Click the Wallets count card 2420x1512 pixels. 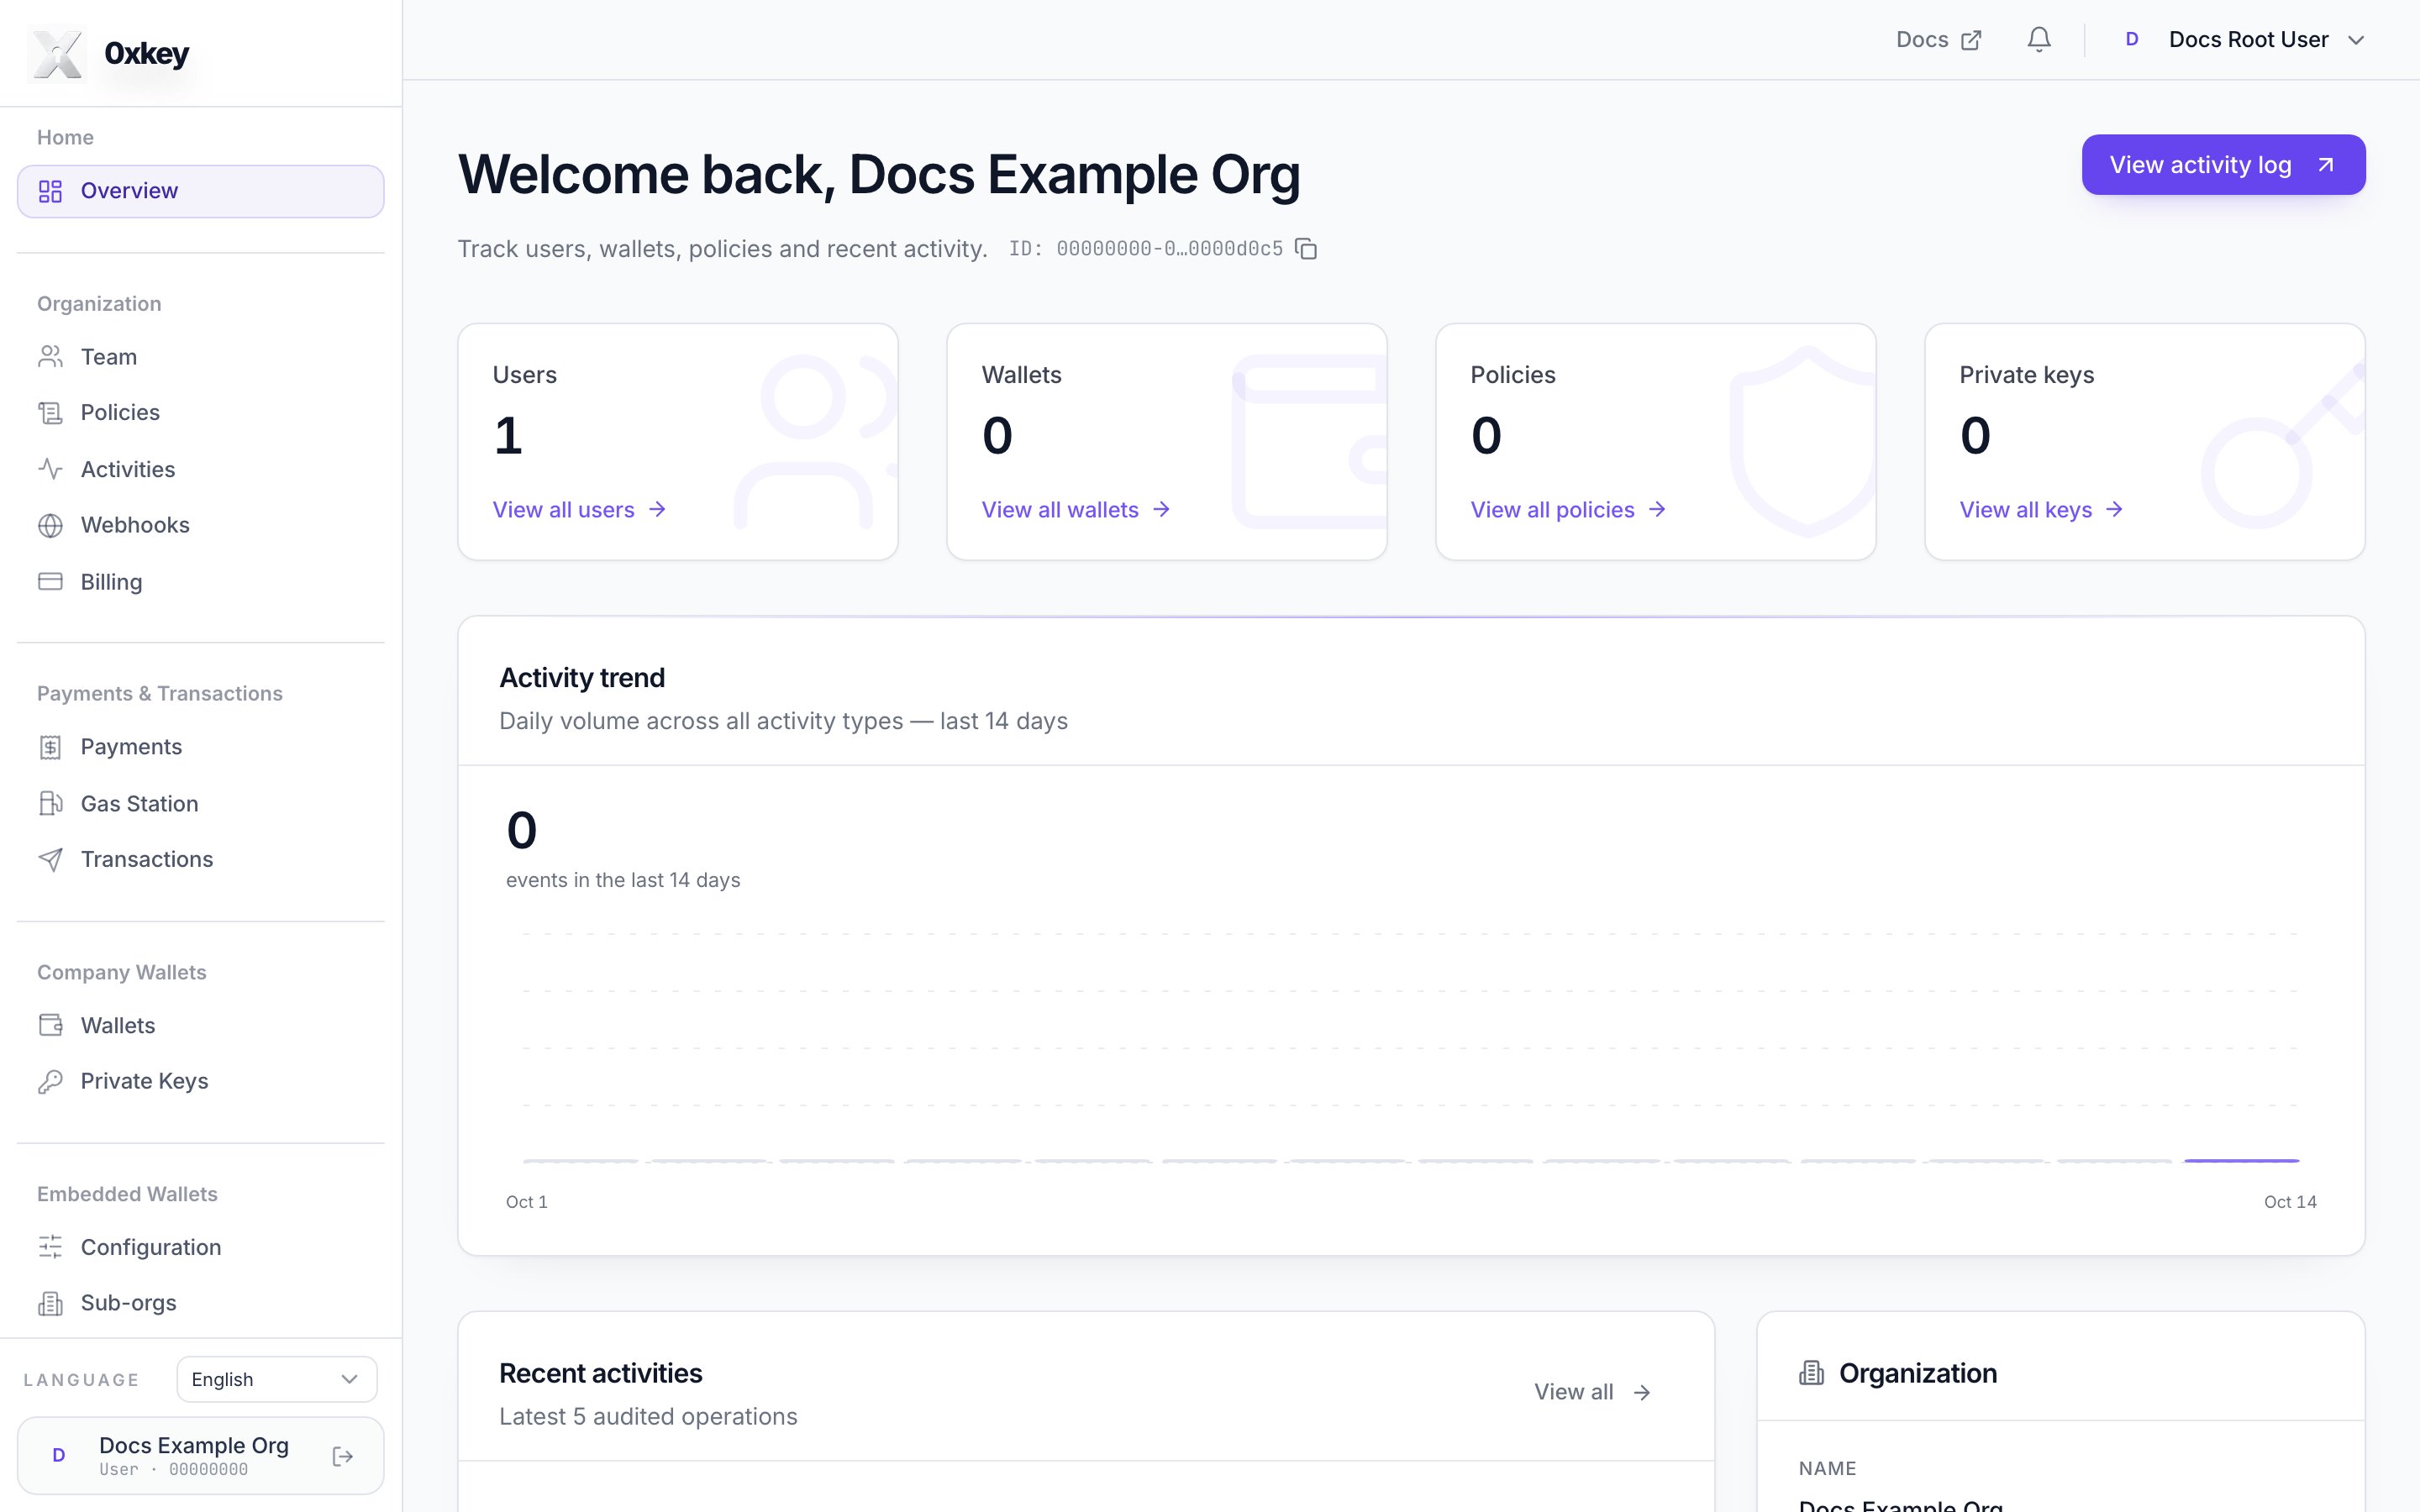[x=1167, y=441]
